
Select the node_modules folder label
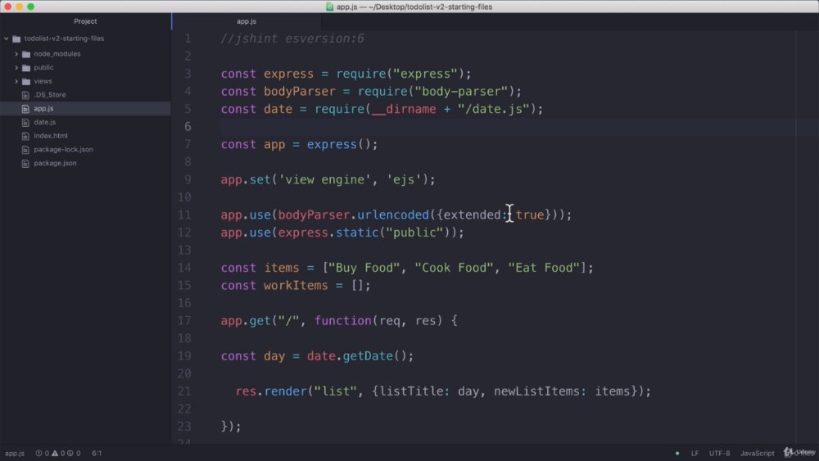tap(57, 54)
